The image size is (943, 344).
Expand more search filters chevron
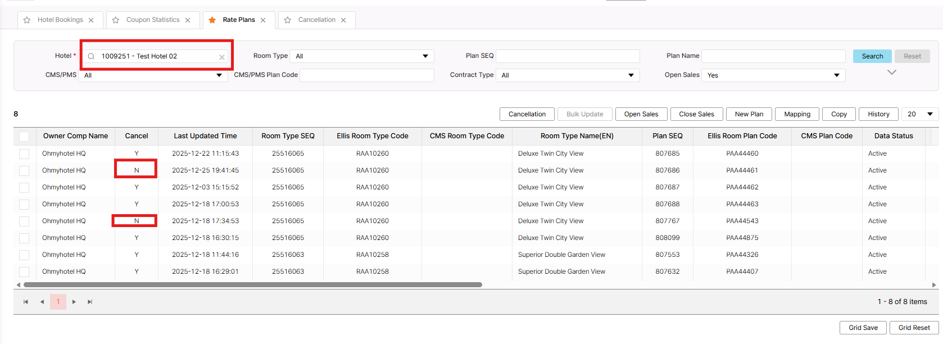891,72
